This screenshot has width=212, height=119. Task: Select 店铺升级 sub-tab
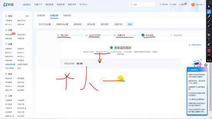pos(118,24)
